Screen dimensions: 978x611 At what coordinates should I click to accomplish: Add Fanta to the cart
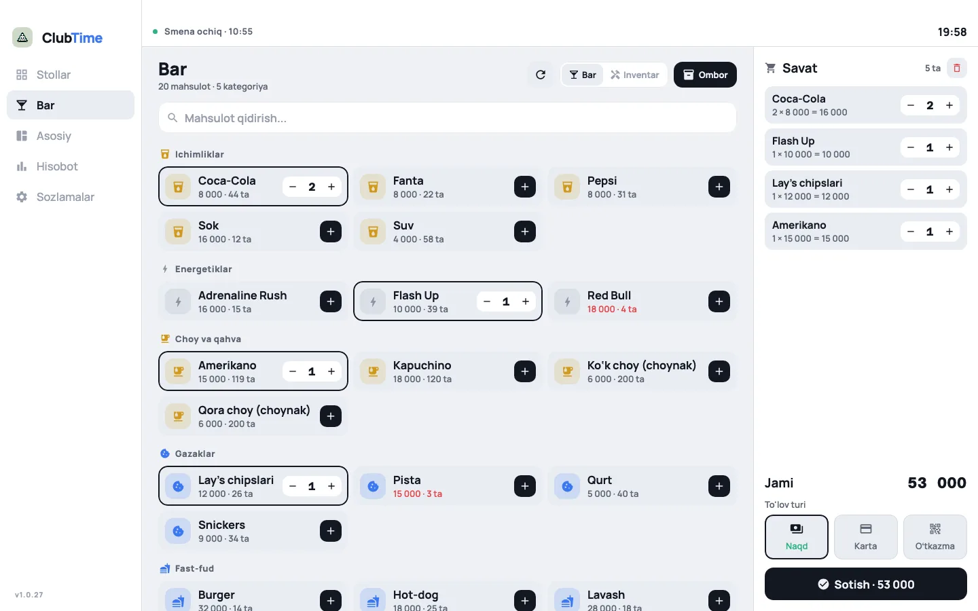(524, 187)
